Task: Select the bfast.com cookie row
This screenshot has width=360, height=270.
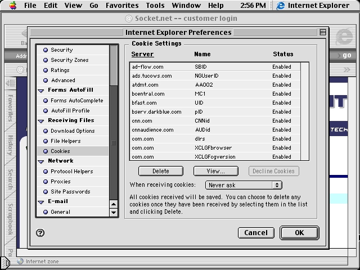Action: [215, 102]
